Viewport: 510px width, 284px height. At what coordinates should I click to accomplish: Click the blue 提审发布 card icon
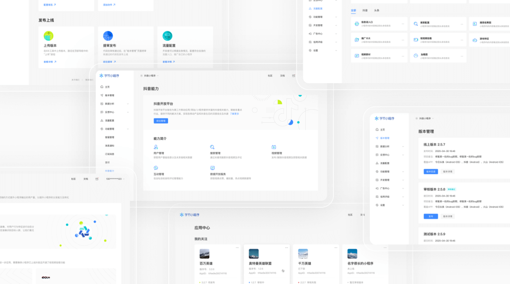[108, 36]
